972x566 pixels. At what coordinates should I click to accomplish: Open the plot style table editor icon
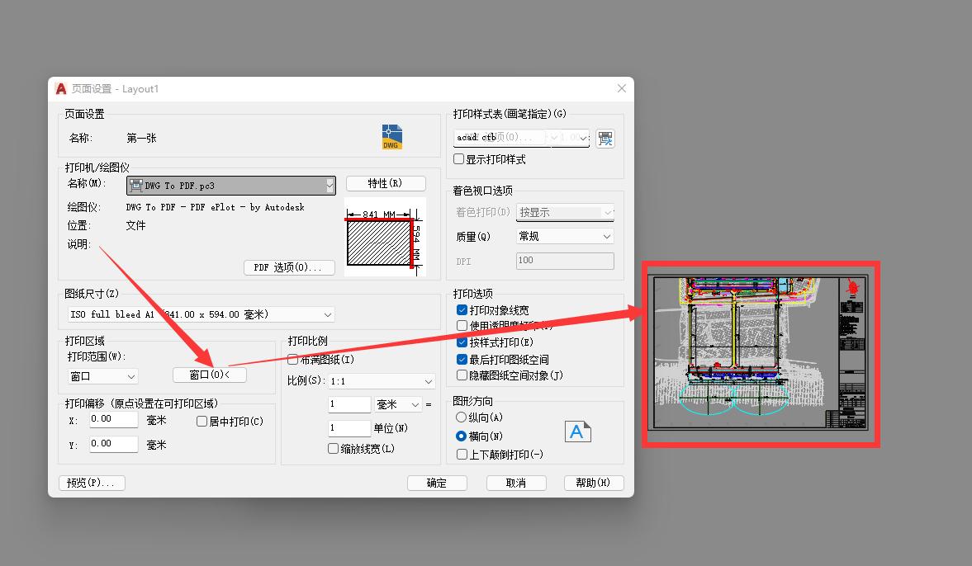(605, 138)
